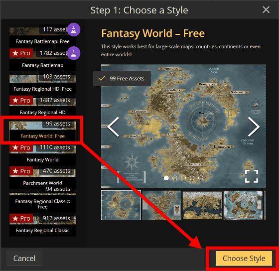Select the Fantasy Regional HD: Free style

click(42, 84)
